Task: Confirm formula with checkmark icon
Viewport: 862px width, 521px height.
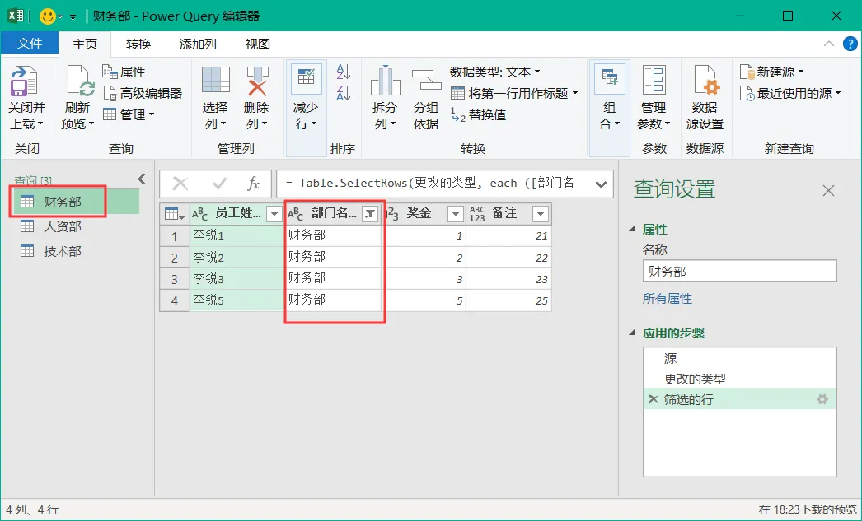Action: [x=219, y=184]
